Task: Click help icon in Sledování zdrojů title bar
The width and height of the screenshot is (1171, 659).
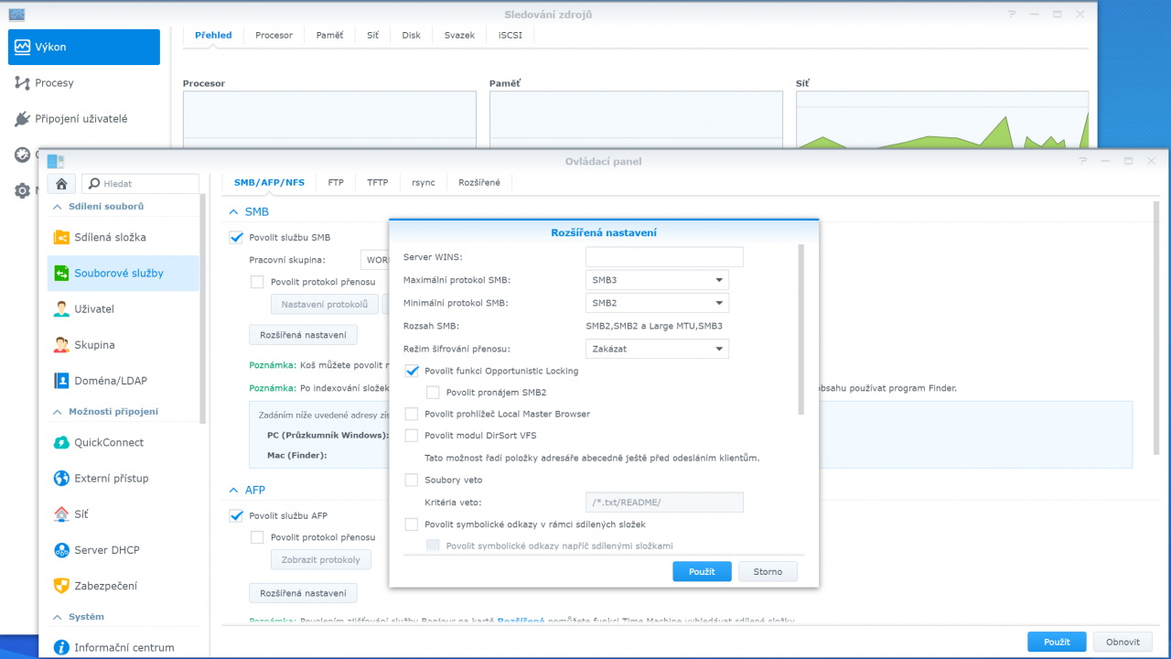Action: coord(1012,15)
